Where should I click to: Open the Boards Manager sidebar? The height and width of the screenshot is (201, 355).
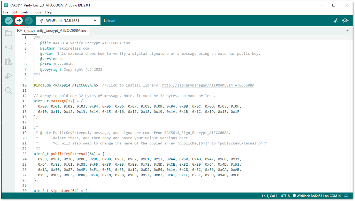[9, 48]
